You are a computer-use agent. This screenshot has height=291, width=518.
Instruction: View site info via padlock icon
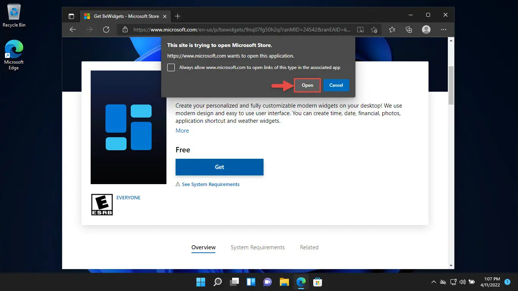tap(125, 30)
